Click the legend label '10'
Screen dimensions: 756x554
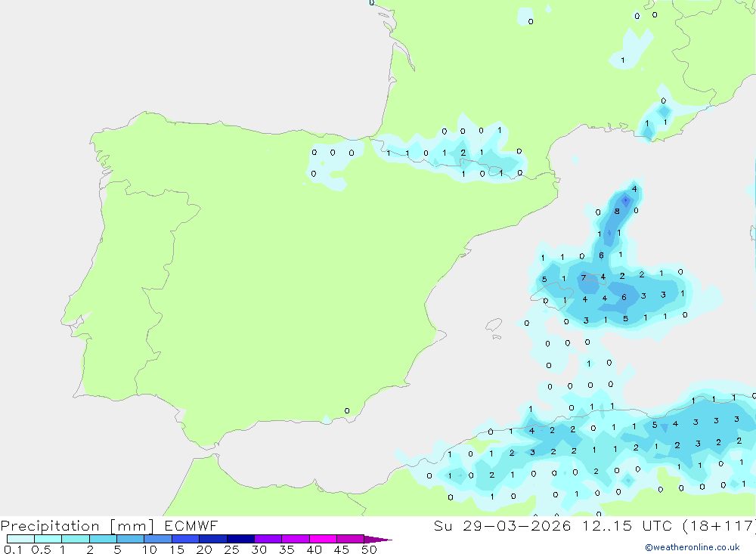[x=150, y=549]
